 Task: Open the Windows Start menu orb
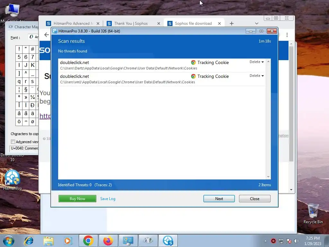(9, 241)
